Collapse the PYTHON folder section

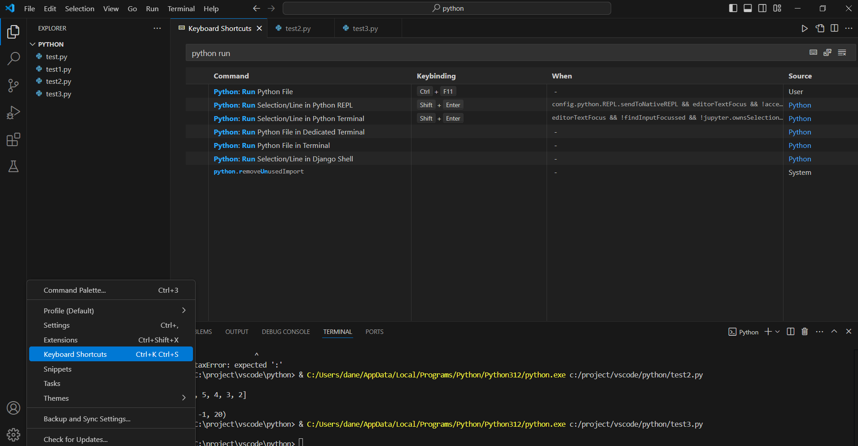tap(99, 44)
